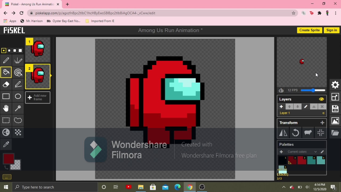
Task: Move layer down
Action: coord(298,107)
